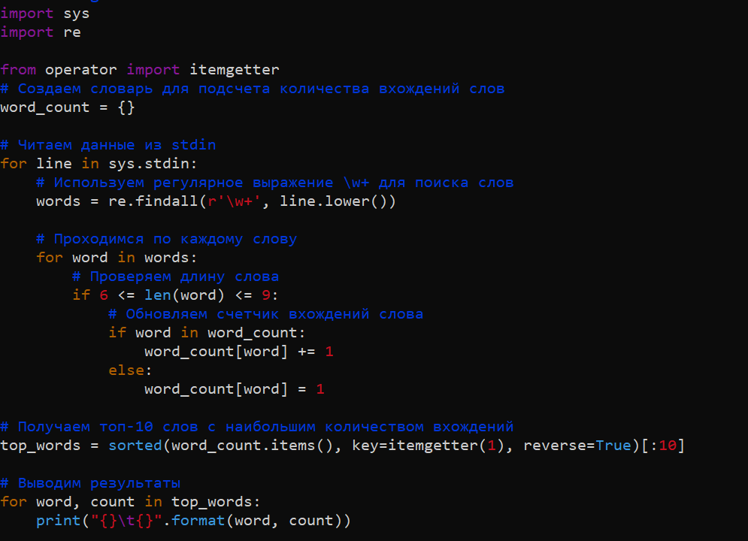The width and height of the screenshot is (748, 541).
Task: Click the number 9 in the length check
Action: (x=265, y=295)
